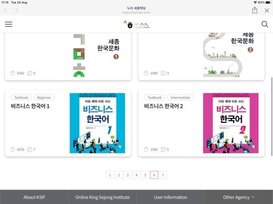
Task: Go to page 7 of results
Action: click(x=163, y=175)
